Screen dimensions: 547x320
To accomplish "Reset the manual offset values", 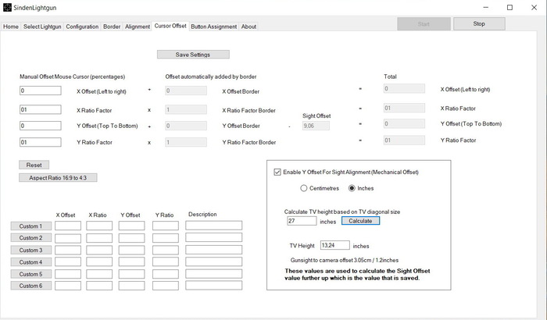I will coord(34,165).
